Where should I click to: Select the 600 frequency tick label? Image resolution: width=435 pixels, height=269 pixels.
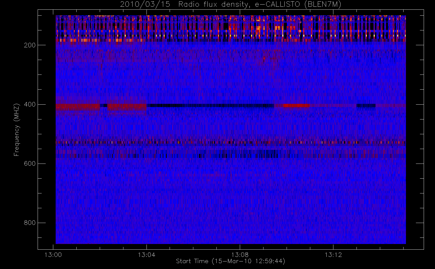[x=30, y=164]
